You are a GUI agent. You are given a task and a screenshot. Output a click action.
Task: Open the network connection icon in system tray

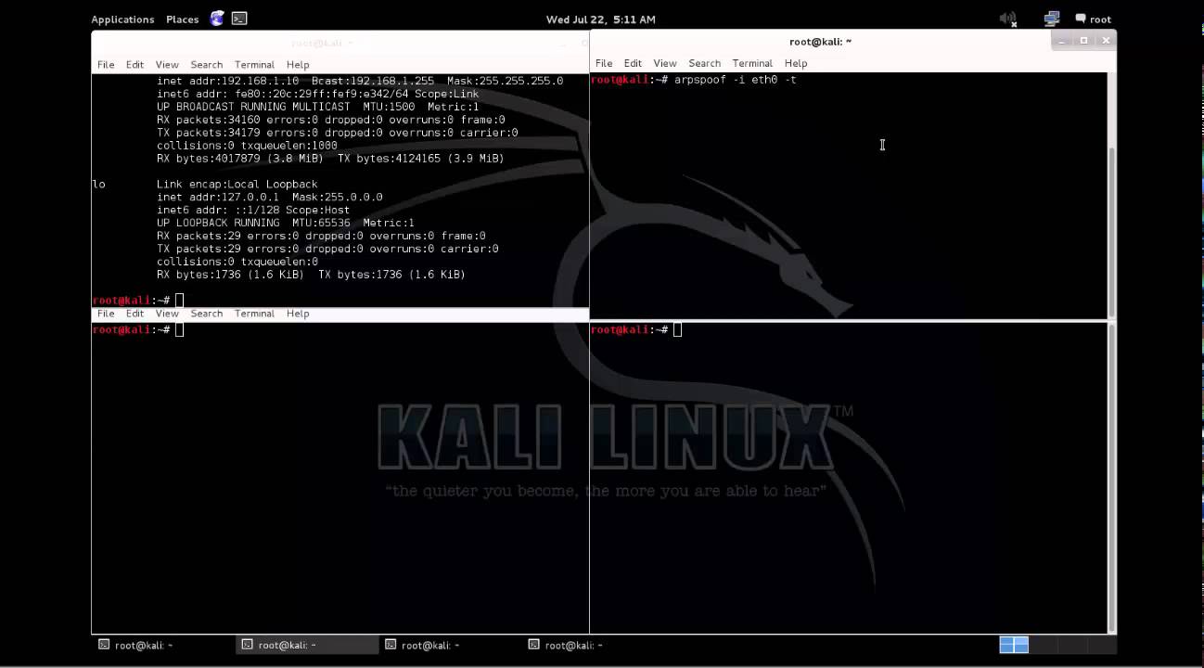click(1051, 19)
